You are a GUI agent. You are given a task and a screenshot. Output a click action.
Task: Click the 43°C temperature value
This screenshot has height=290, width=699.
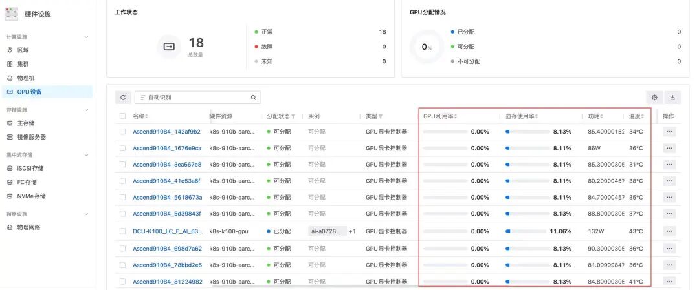click(x=636, y=231)
